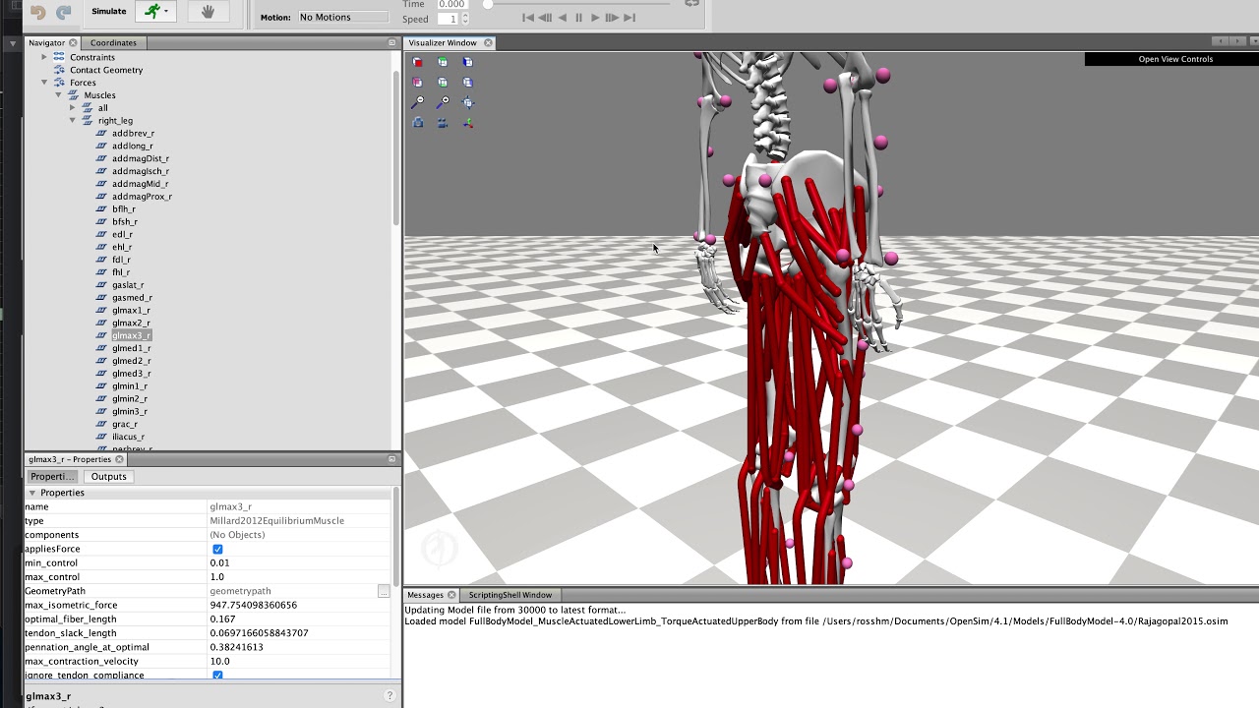Step backward one frame
1259x708 pixels.
(546, 18)
